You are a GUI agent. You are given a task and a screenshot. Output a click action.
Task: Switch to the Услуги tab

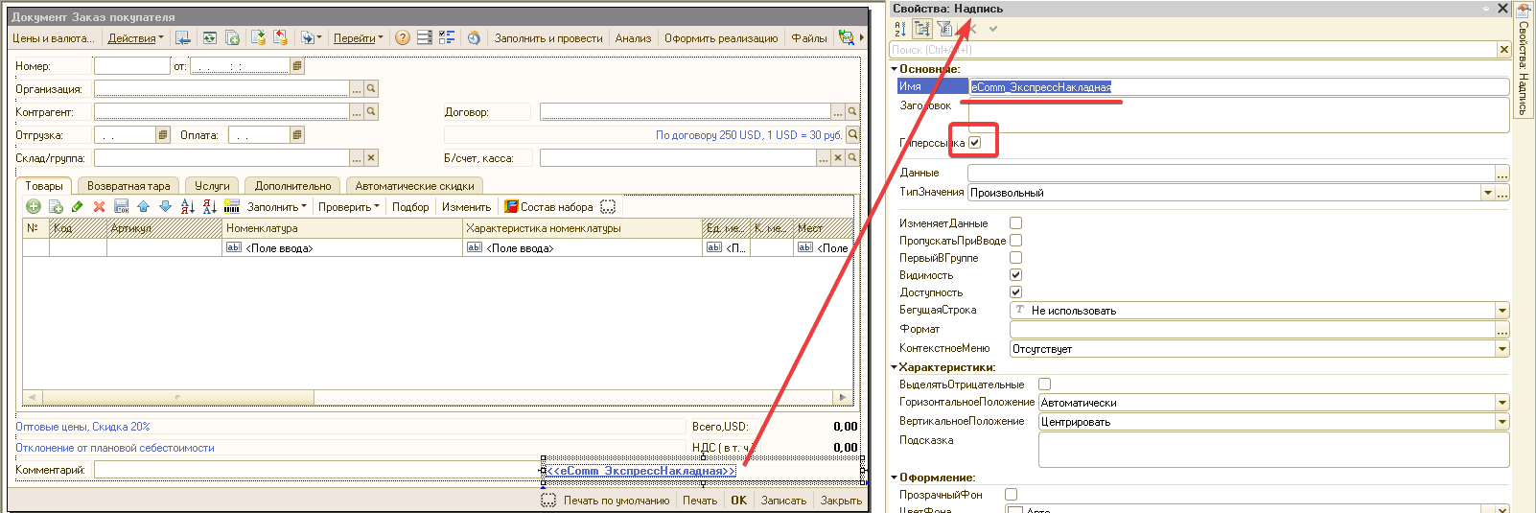pos(212,186)
